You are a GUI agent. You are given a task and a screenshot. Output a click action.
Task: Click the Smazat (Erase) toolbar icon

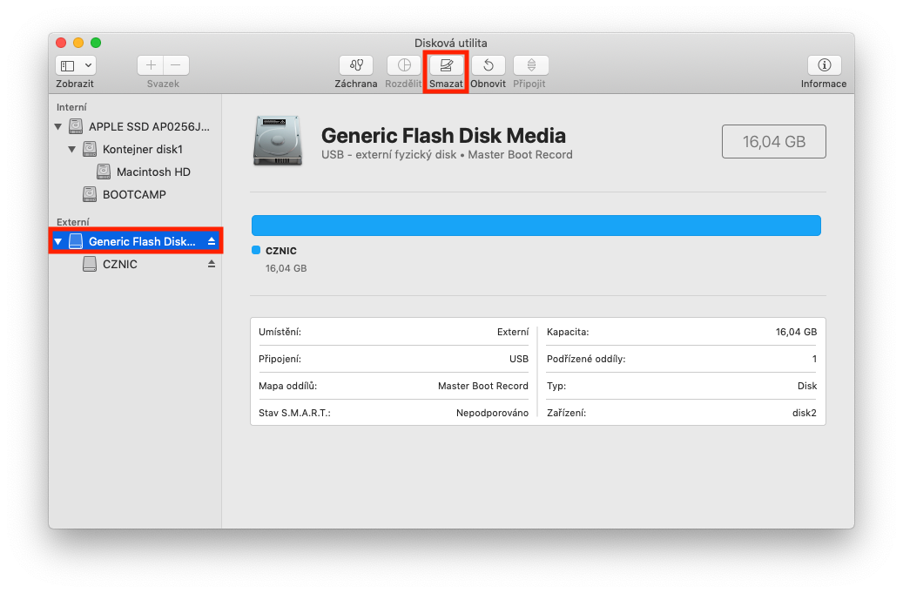447,65
